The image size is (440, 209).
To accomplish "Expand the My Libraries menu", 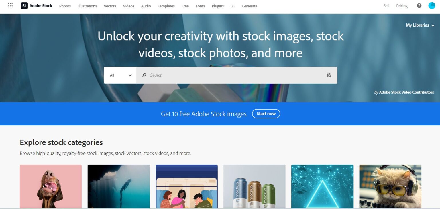I will point(420,25).
